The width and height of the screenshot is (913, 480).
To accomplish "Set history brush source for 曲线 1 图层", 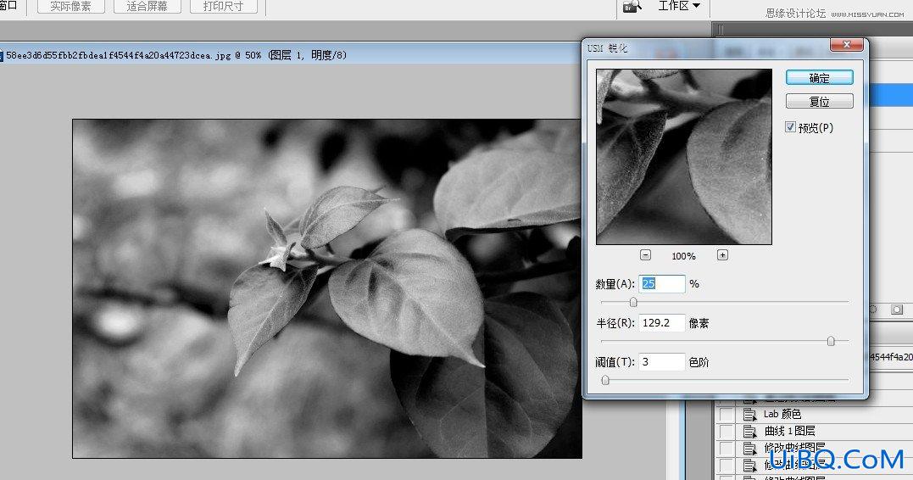I will pos(727,432).
